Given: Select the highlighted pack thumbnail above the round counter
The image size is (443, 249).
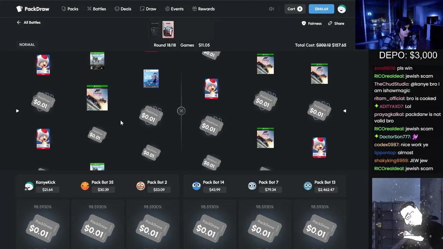Looking at the screenshot, I should (x=168, y=29).
